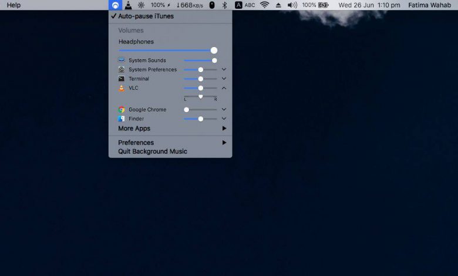The height and width of the screenshot is (276, 458).
Task: Expand Finder volume options chevron
Action: click(224, 119)
